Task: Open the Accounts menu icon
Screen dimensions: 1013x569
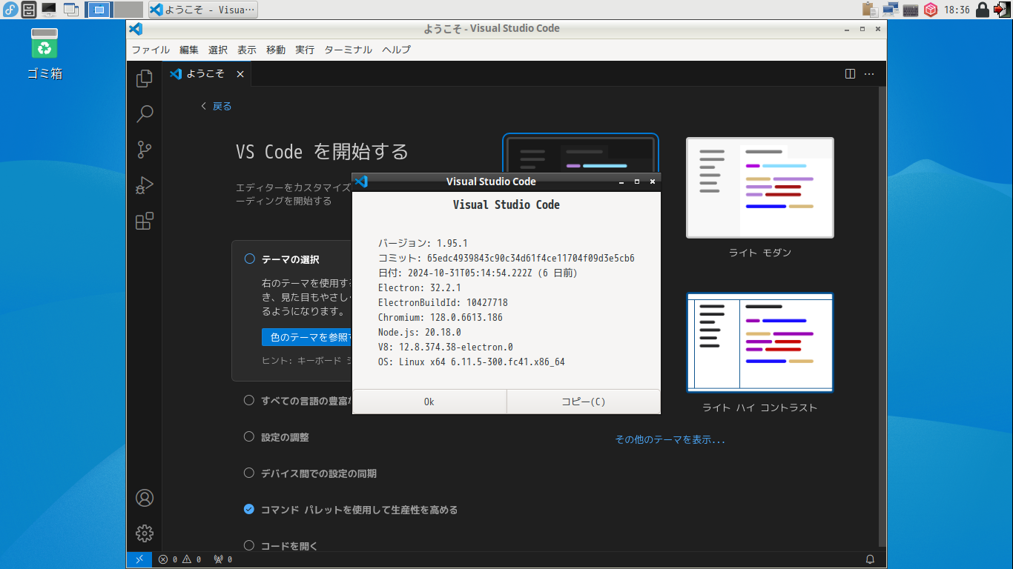Action: coord(145,498)
